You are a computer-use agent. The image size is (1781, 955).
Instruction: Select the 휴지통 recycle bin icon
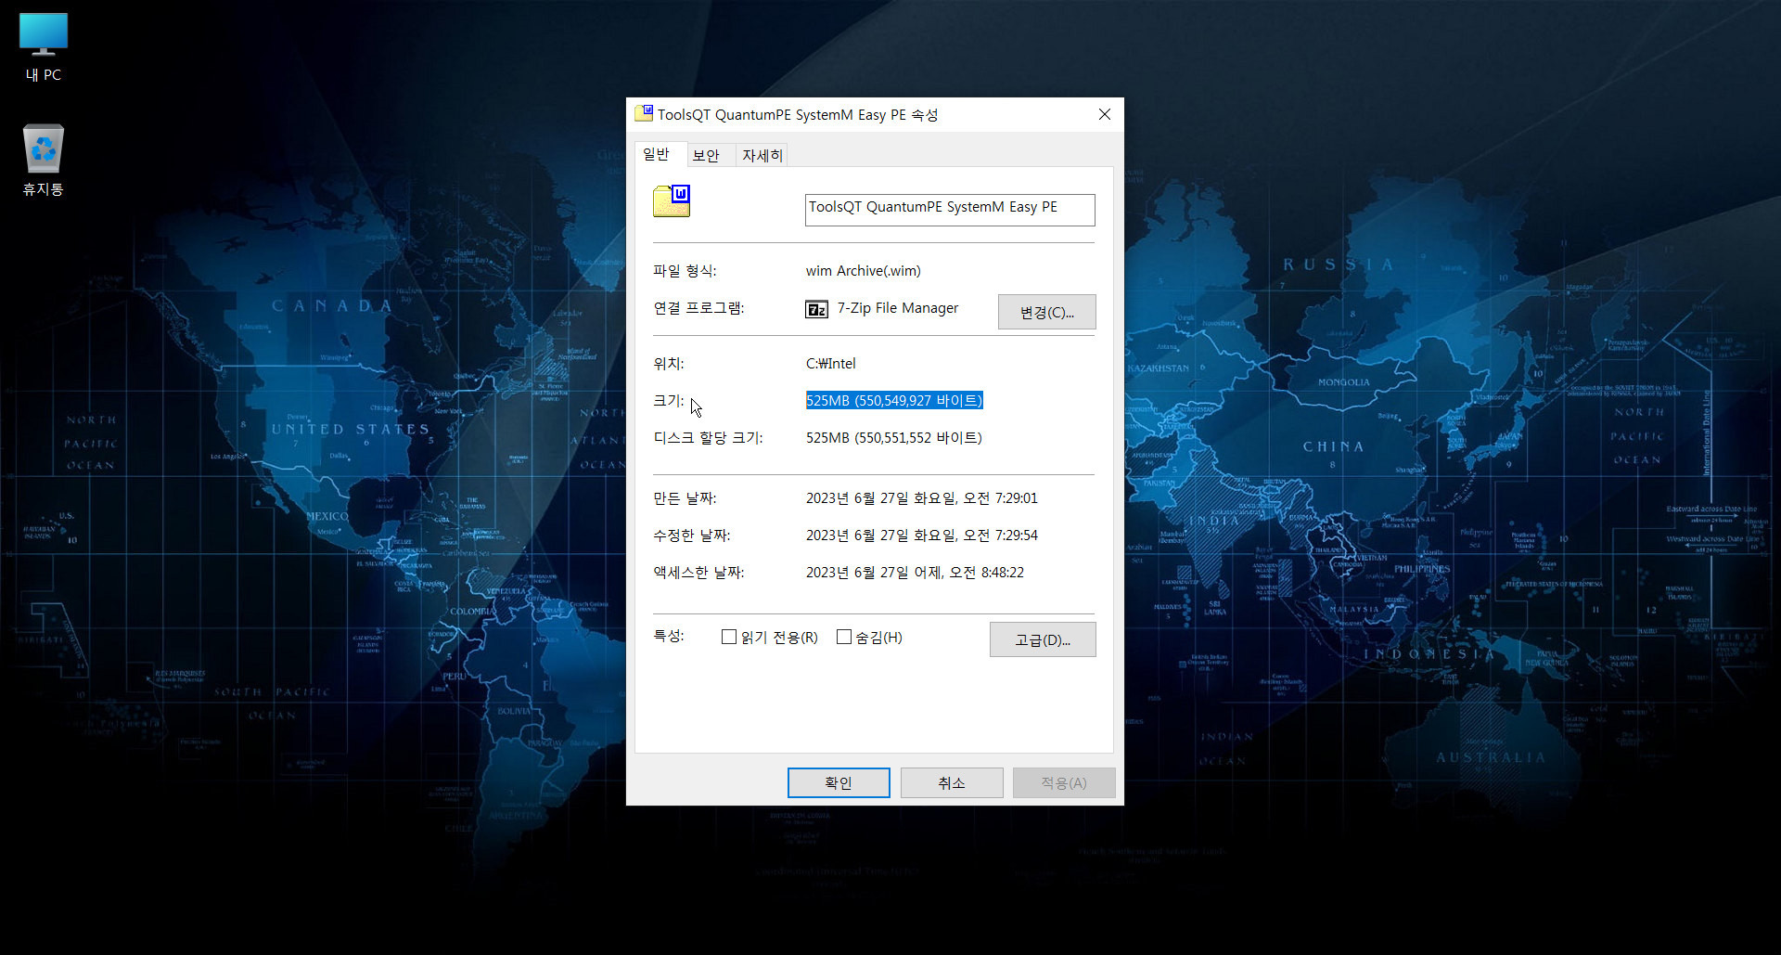pyautogui.click(x=44, y=160)
